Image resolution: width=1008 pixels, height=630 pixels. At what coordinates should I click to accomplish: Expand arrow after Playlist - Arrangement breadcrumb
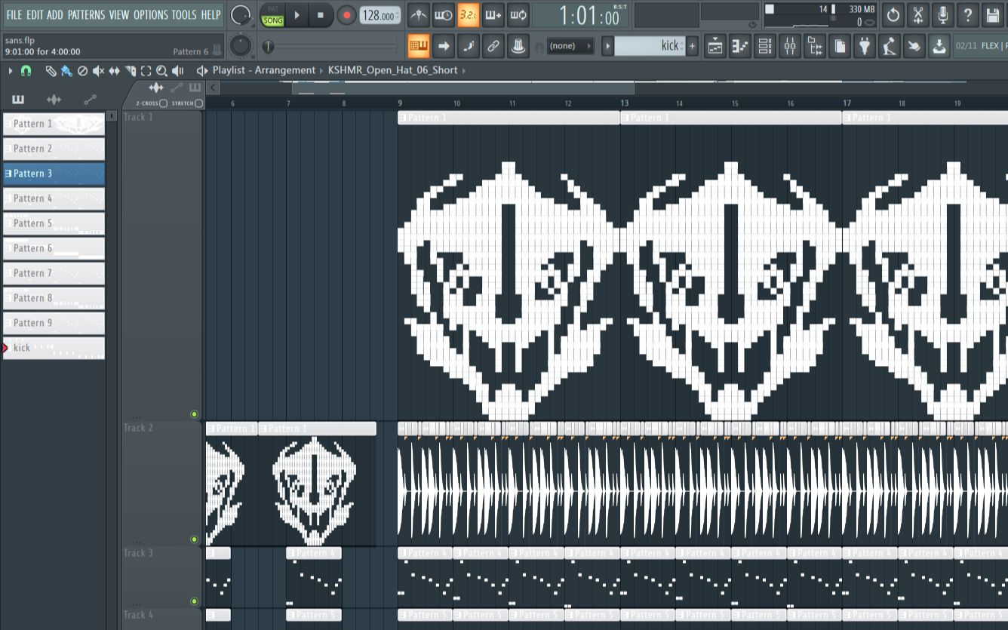(x=321, y=70)
